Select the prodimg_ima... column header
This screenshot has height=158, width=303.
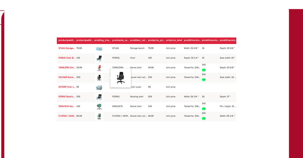point(103,40)
